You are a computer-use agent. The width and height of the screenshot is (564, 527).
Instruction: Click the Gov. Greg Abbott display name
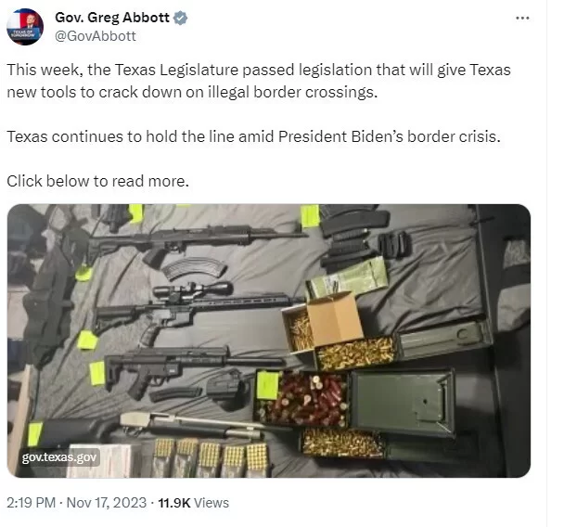click(112, 18)
